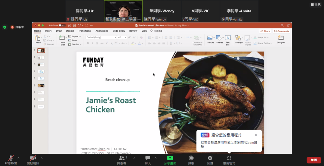Switch to the Slide Show tab
This screenshot has width=324, height=166.
tap(119, 31)
